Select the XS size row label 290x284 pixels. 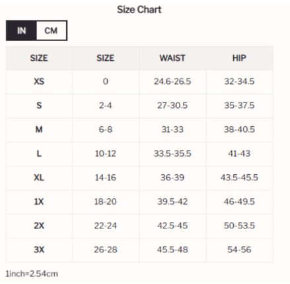[39, 81]
